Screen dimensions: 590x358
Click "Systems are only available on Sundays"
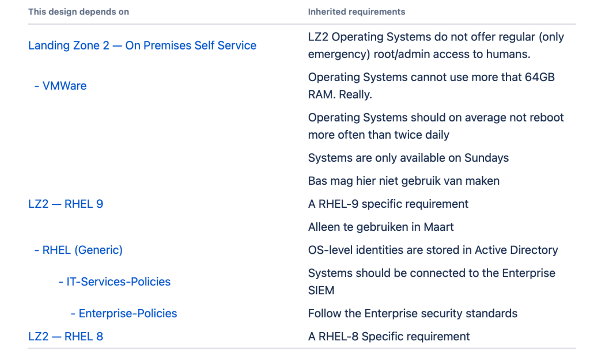[x=408, y=158]
